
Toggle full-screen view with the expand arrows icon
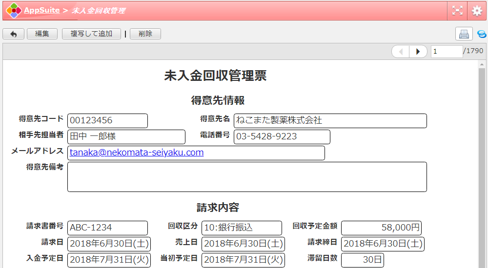click(x=457, y=10)
